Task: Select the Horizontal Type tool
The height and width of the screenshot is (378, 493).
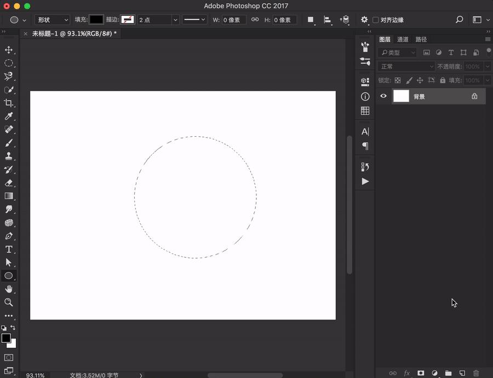Action: (x=9, y=249)
